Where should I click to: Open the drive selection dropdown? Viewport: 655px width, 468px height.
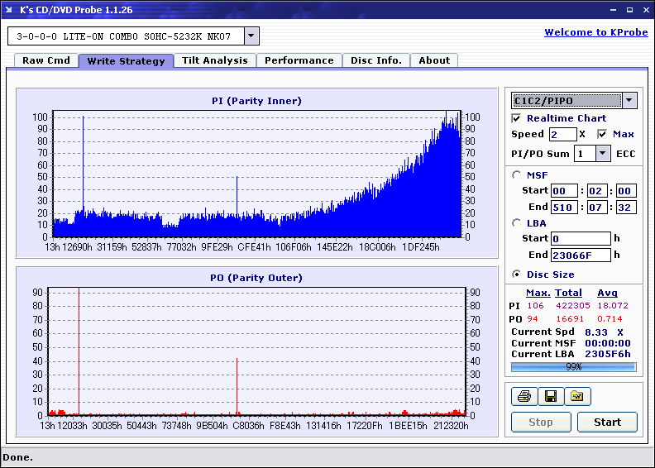(251, 36)
